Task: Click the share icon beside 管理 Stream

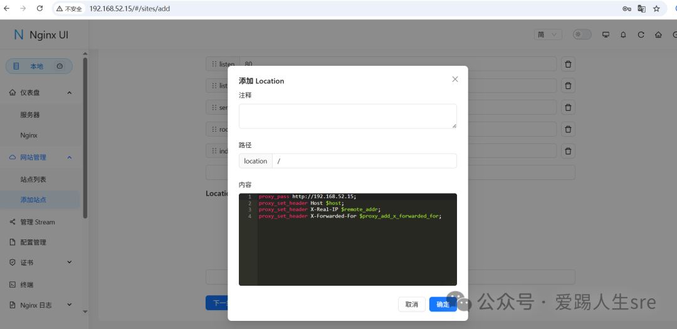Action: pyautogui.click(x=12, y=222)
